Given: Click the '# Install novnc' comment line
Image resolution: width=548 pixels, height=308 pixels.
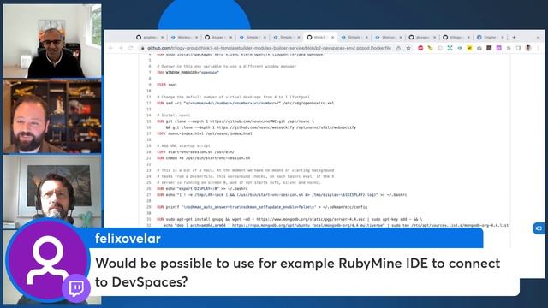Looking at the screenshot, I should pos(174,115).
